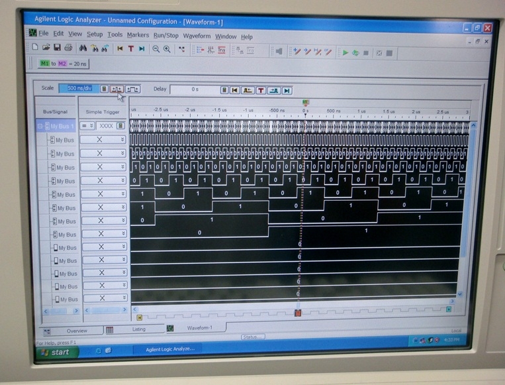Print using the printer icon
Screen dimensions: 505x385
click(x=68, y=48)
